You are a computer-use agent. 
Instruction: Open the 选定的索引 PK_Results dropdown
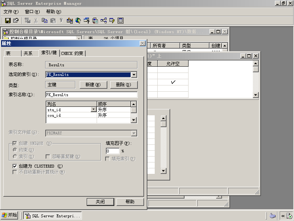(134, 75)
